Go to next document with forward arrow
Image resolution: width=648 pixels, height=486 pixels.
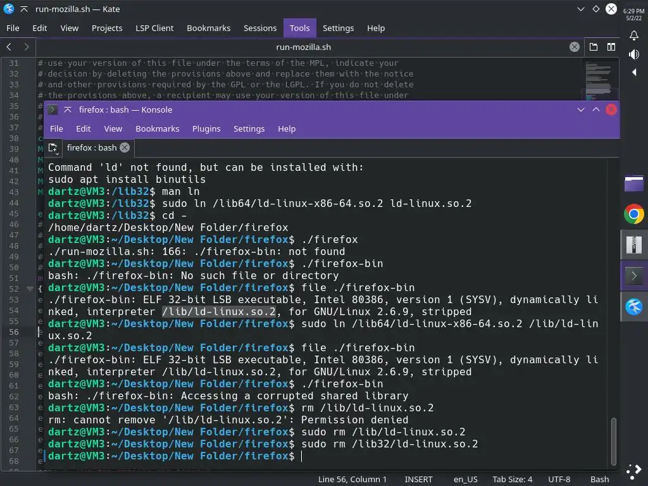(x=27, y=47)
